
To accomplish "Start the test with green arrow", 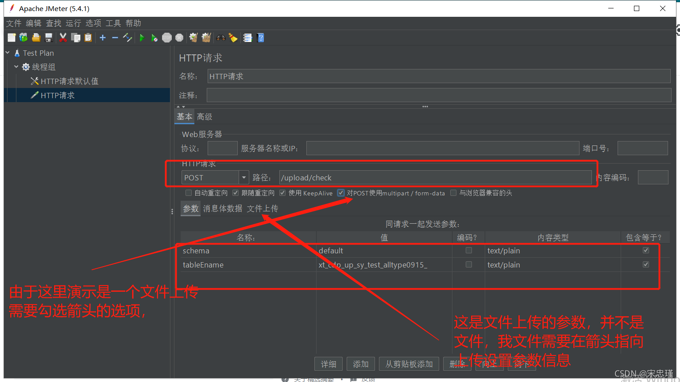I will pos(142,38).
